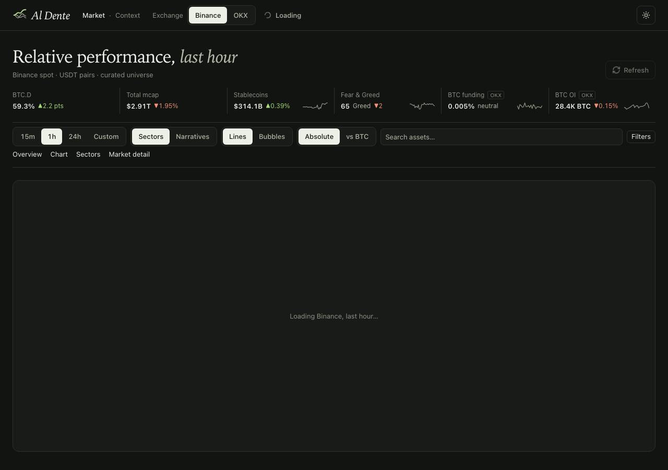Open the Market nav item
Screen dimensions: 668x470
tap(93, 15)
